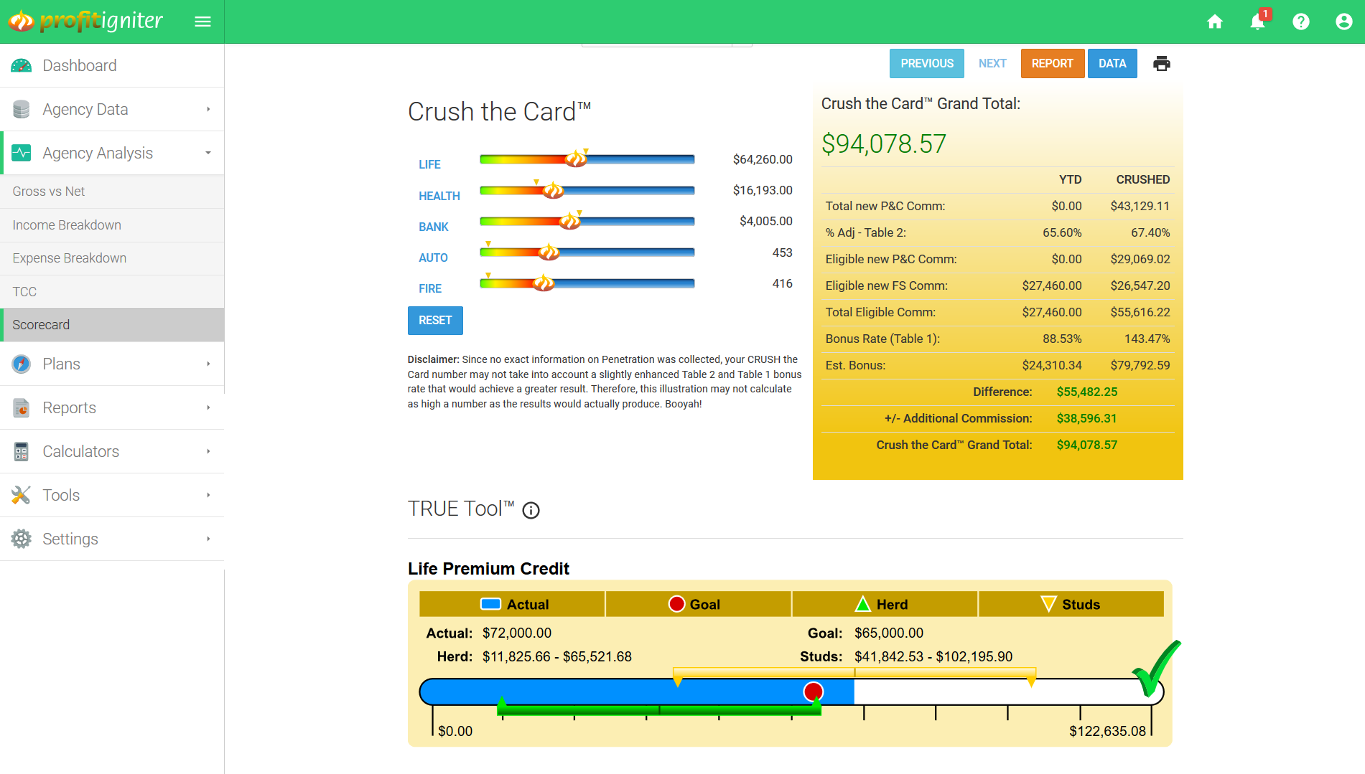The height and width of the screenshot is (774, 1365).
Task: Open the user account icon
Action: [x=1343, y=22]
